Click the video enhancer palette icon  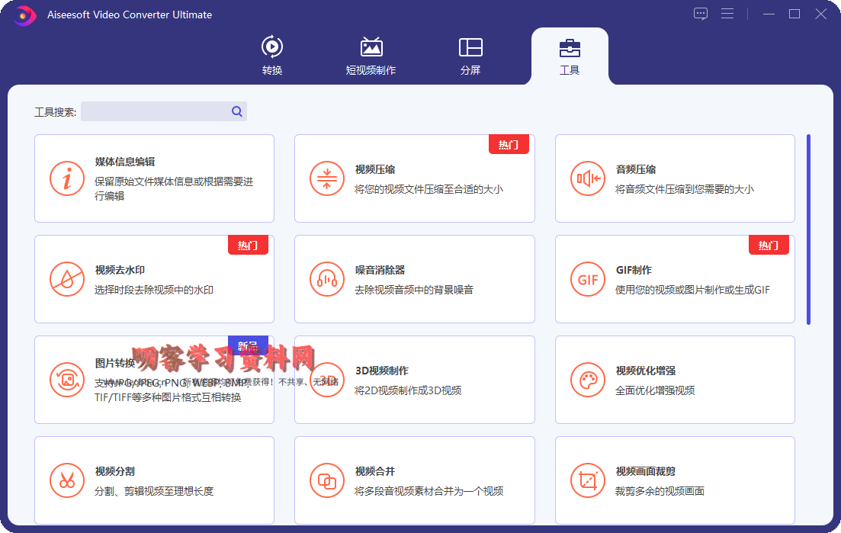coord(588,380)
